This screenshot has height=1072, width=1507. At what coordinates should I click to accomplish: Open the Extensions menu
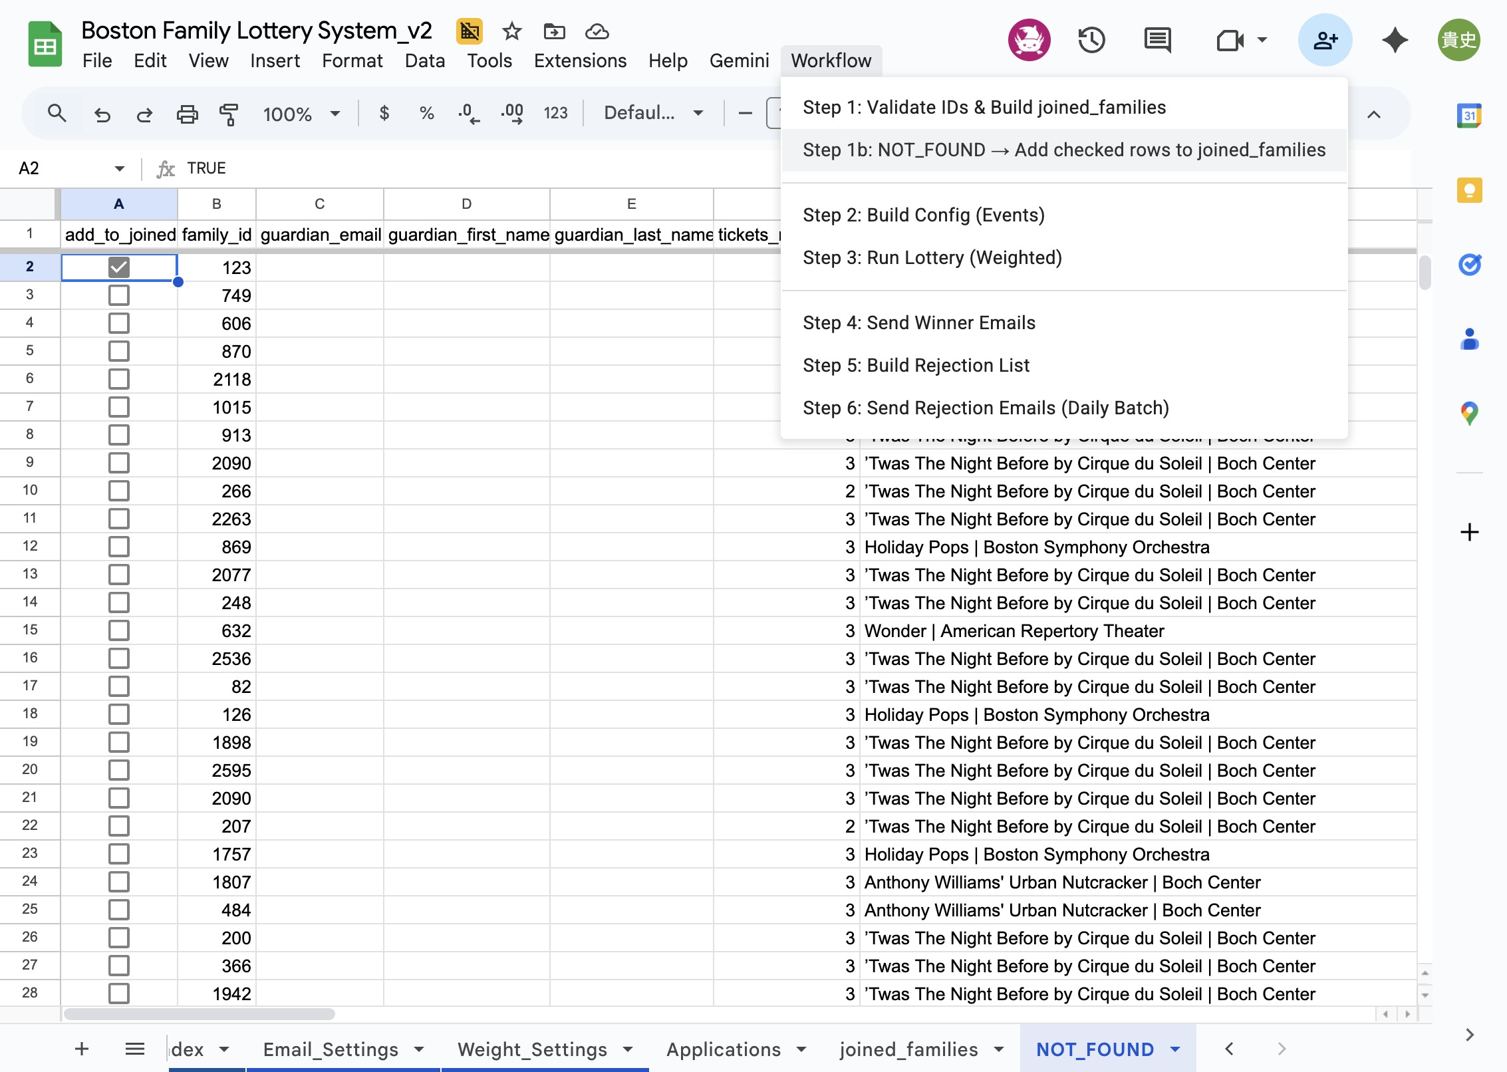[x=580, y=61]
